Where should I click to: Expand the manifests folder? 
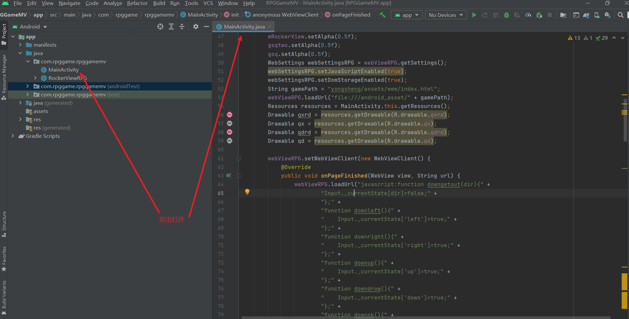pos(20,45)
